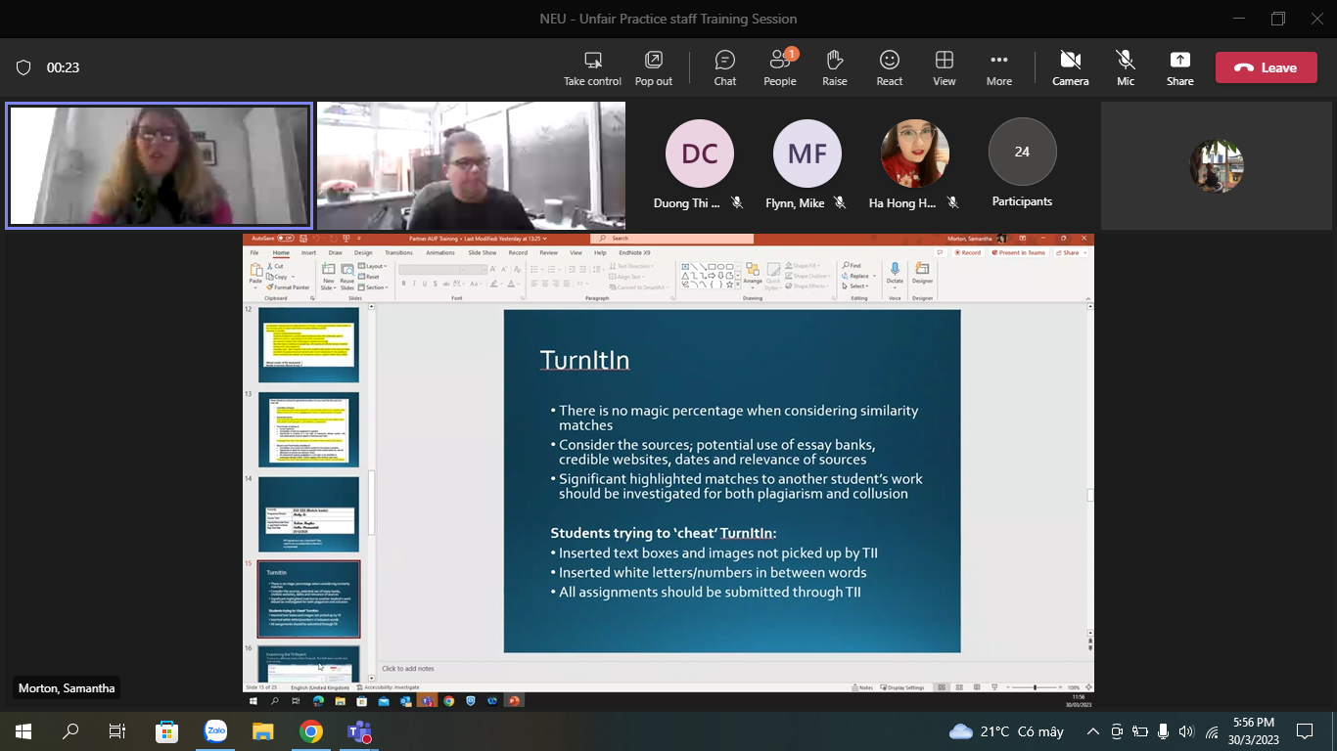Open the Windows Start menu
1337x751 pixels.
[x=23, y=730]
